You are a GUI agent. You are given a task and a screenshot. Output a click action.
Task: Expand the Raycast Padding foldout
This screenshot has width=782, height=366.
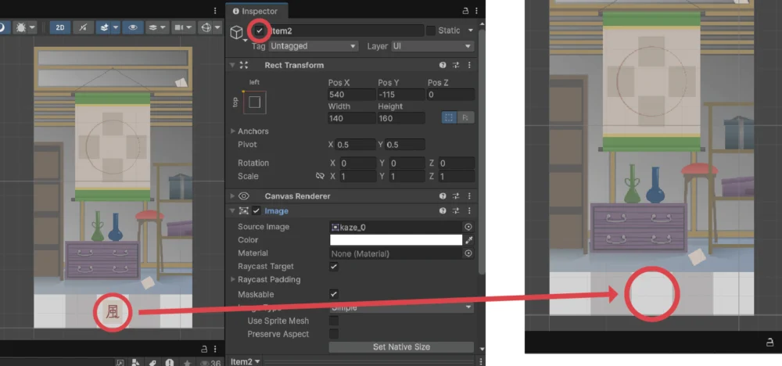click(x=232, y=280)
